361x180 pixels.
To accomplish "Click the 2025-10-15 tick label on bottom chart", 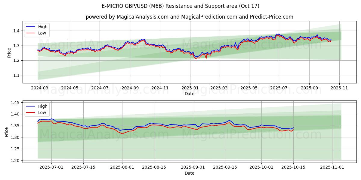I will coord(293,167).
